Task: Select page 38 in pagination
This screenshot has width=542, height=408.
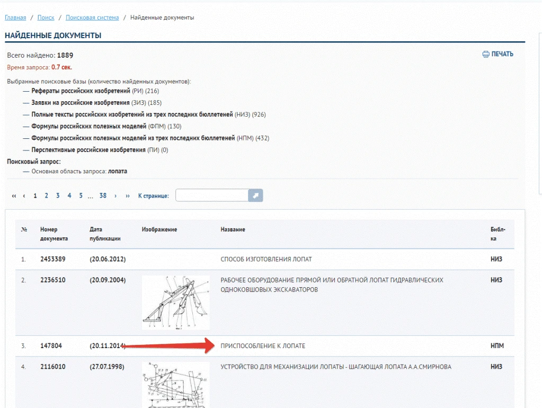Action: (x=103, y=196)
